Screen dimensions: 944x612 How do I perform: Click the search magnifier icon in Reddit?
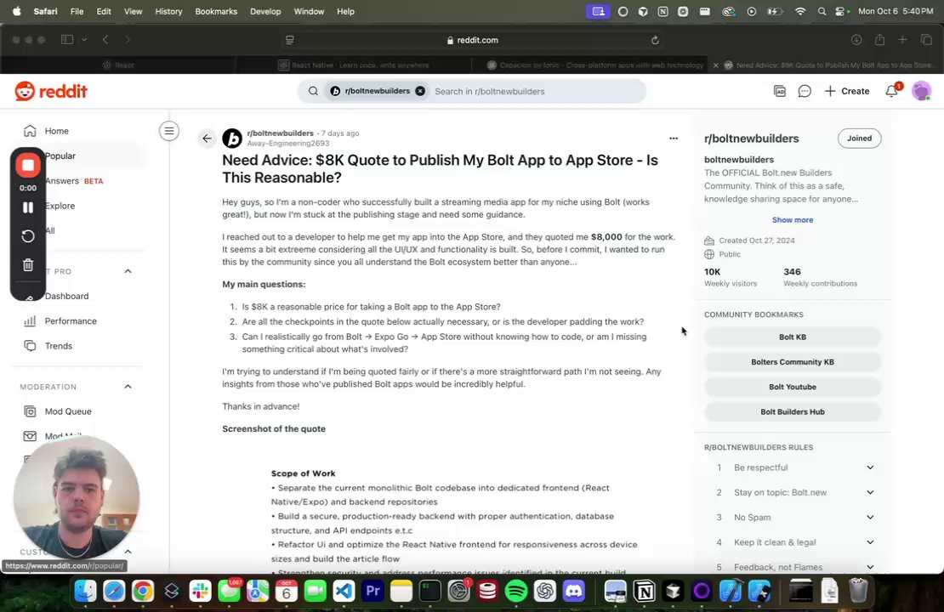[313, 91]
